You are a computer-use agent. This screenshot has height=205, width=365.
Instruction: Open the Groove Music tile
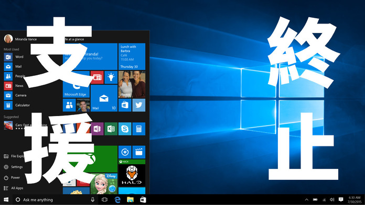click(x=125, y=152)
